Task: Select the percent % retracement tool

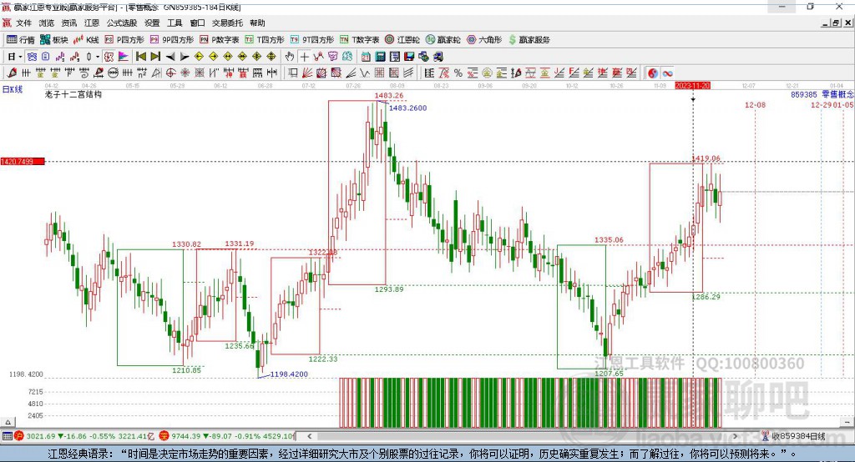Action: 458,73
